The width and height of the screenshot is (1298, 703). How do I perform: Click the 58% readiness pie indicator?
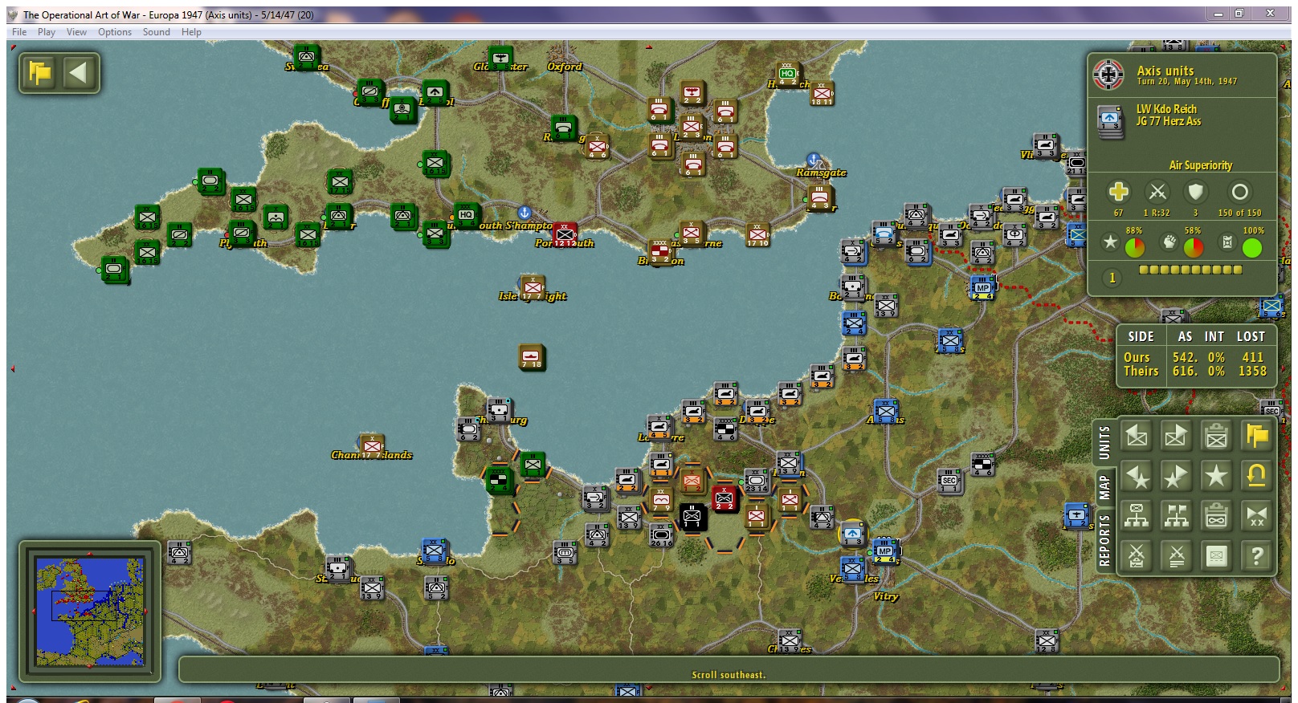click(x=1194, y=248)
